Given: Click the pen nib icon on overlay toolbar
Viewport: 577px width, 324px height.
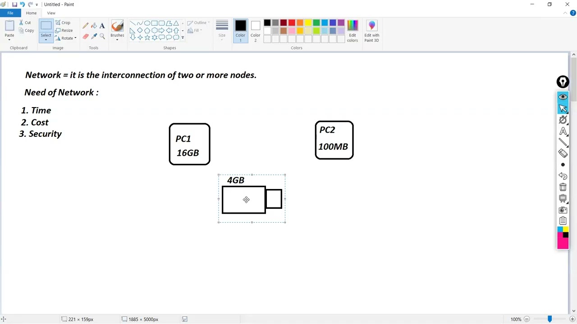Looking at the screenshot, I should coord(563,82).
